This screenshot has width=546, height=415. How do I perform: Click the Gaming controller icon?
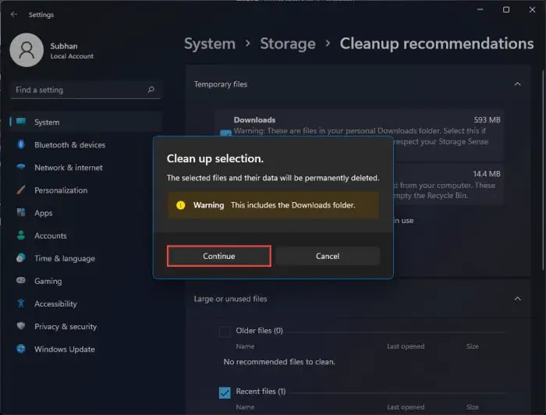click(x=21, y=280)
